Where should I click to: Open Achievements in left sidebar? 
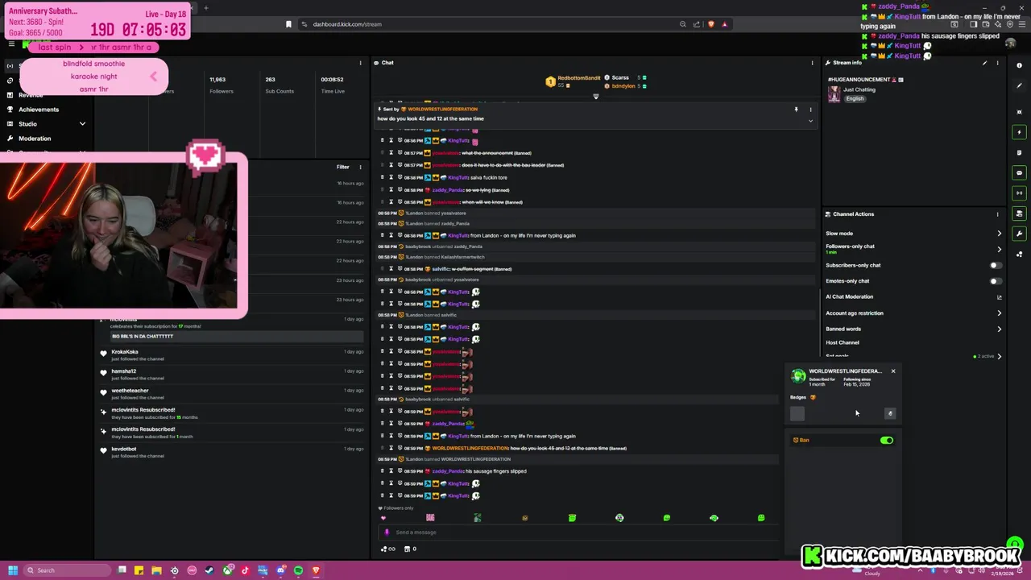(39, 110)
